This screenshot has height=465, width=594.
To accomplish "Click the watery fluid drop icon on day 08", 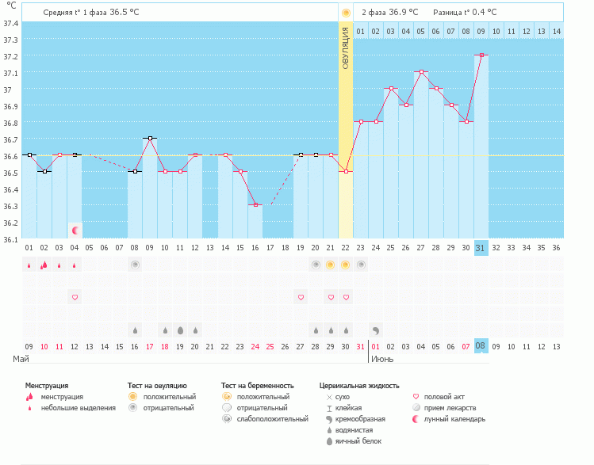I will (x=135, y=330).
